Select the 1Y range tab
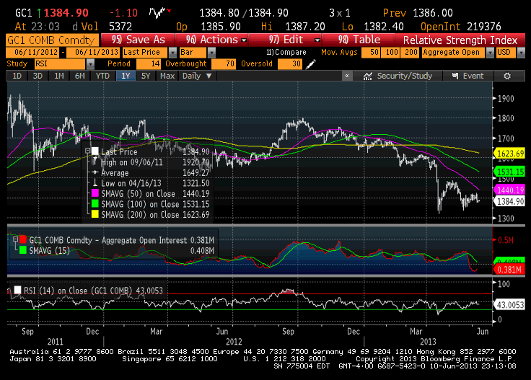Image resolution: width=531 pixels, height=380 pixels. (126, 76)
